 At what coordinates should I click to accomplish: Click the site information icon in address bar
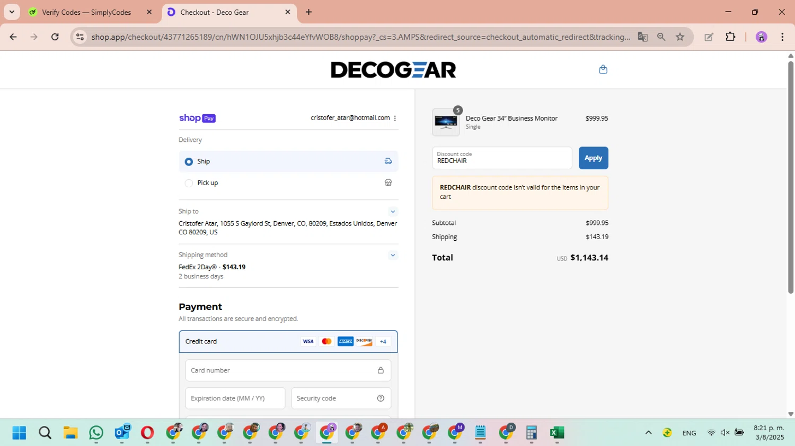point(80,37)
